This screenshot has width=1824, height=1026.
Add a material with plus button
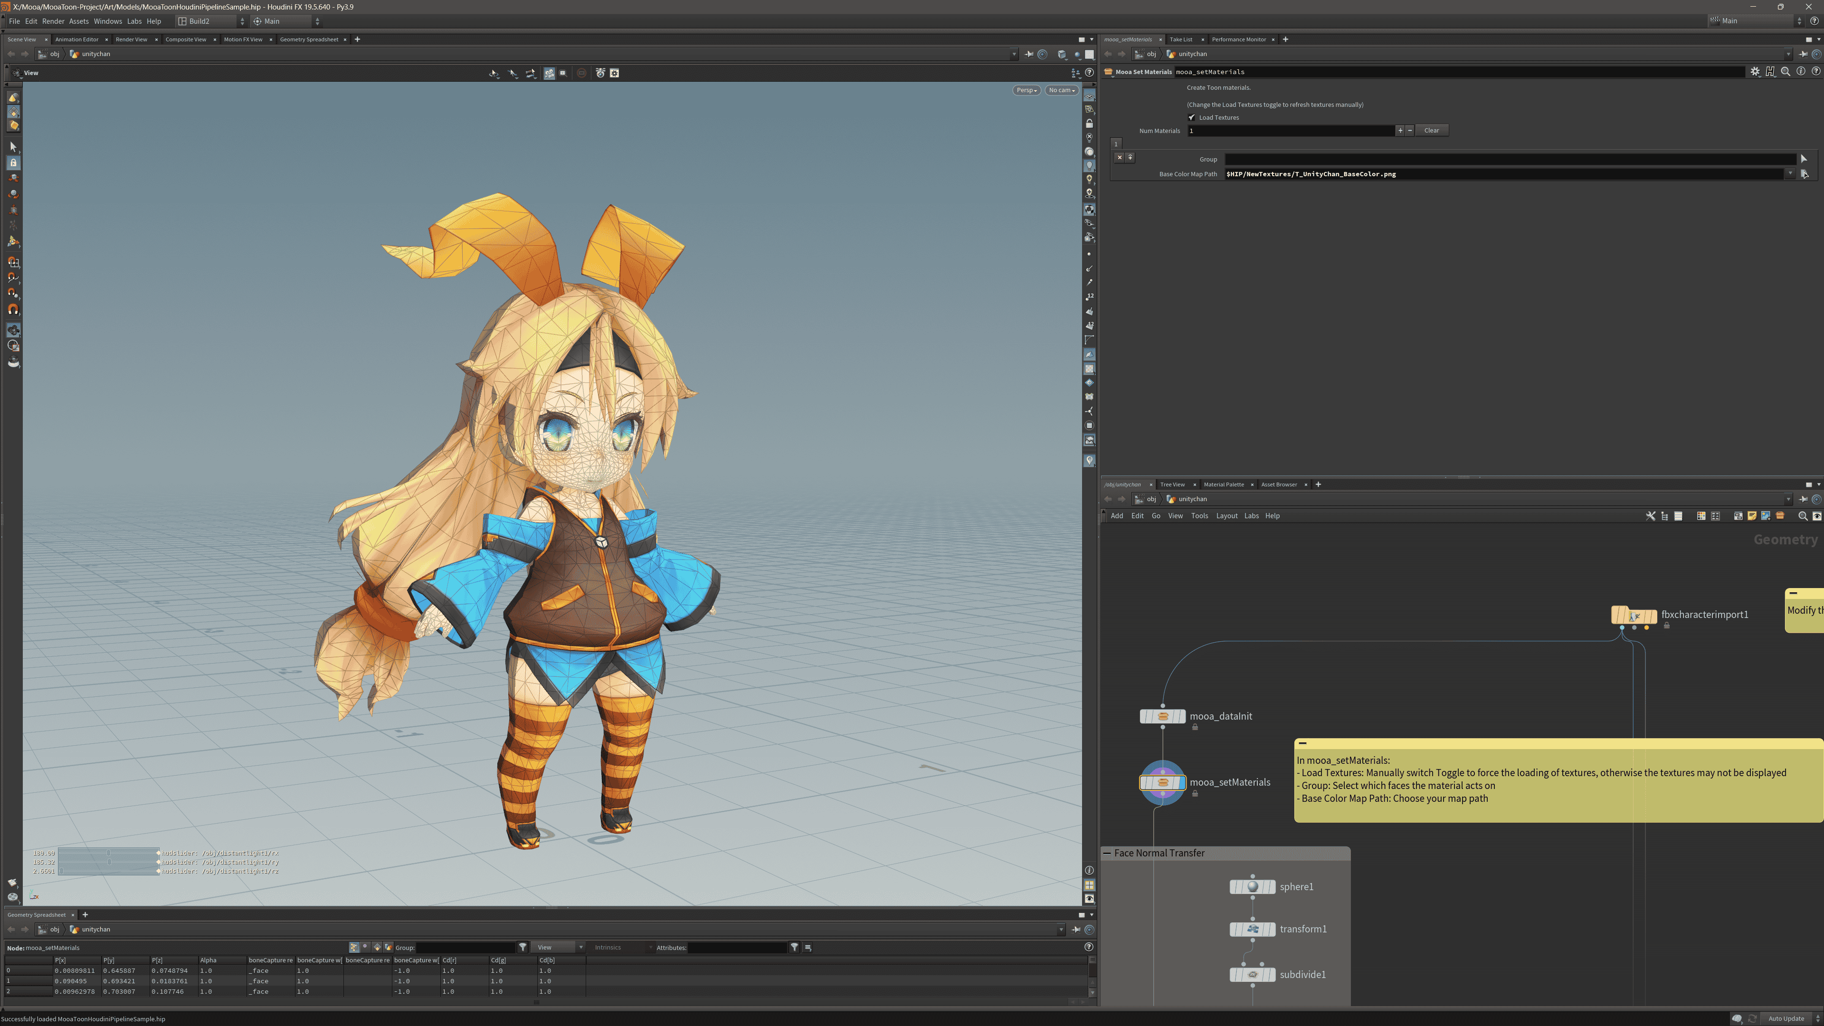1400,130
